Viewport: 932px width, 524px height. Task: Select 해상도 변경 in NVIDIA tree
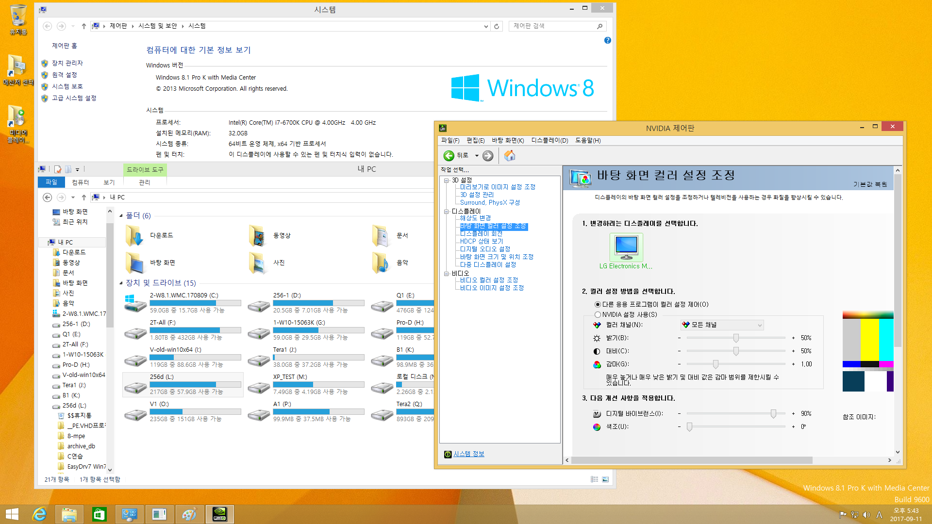tap(475, 218)
